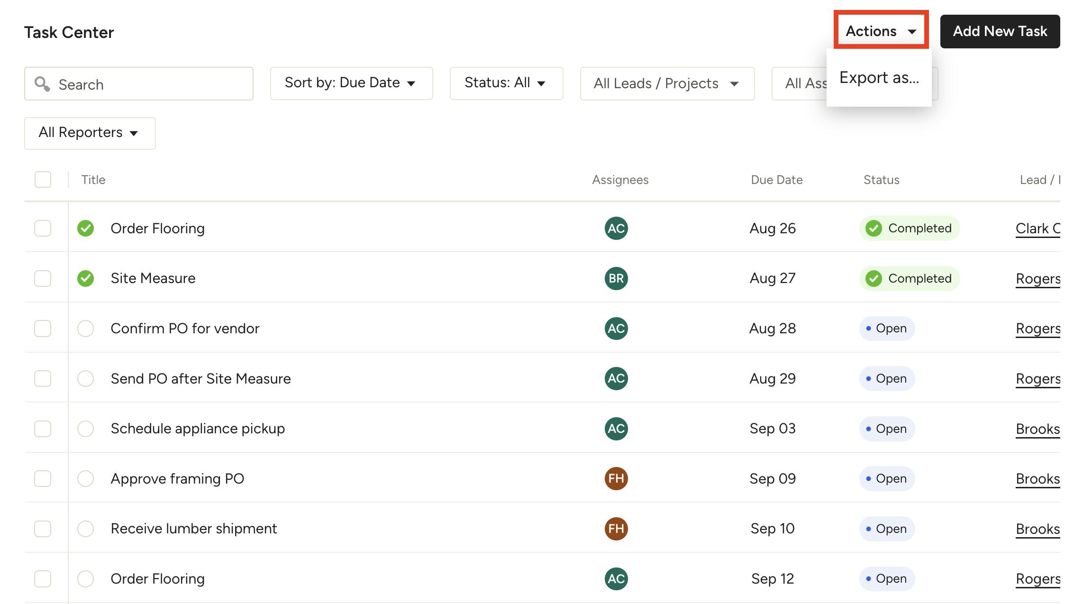Viewport: 1074px width, 604px height.
Task: Click Open status badge on Schedule appliance pickup
Action: click(x=886, y=429)
